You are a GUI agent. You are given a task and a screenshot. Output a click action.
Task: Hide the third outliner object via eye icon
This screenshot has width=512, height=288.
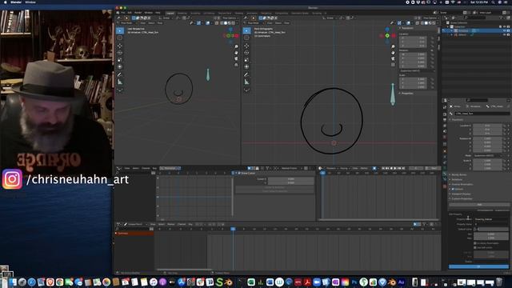pyautogui.click(x=505, y=34)
